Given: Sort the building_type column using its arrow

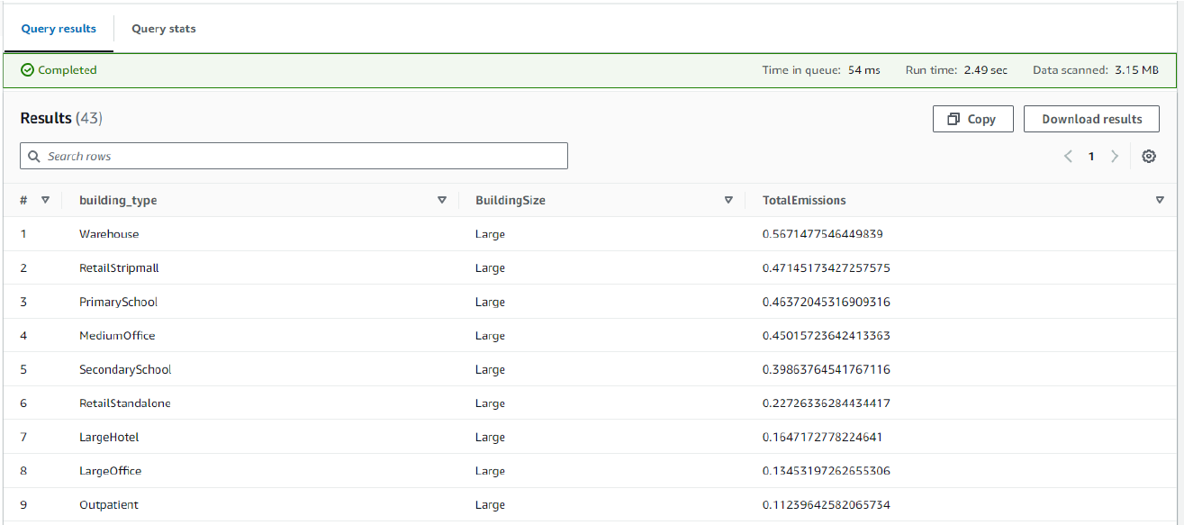Looking at the screenshot, I should click(441, 200).
